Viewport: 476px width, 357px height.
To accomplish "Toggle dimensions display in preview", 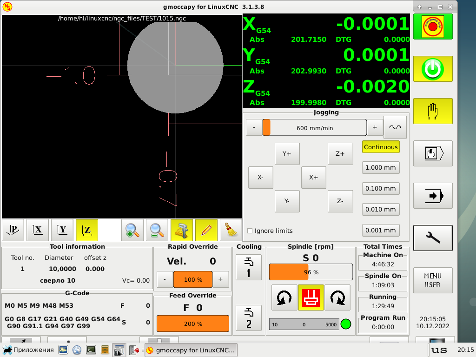I will click(182, 230).
